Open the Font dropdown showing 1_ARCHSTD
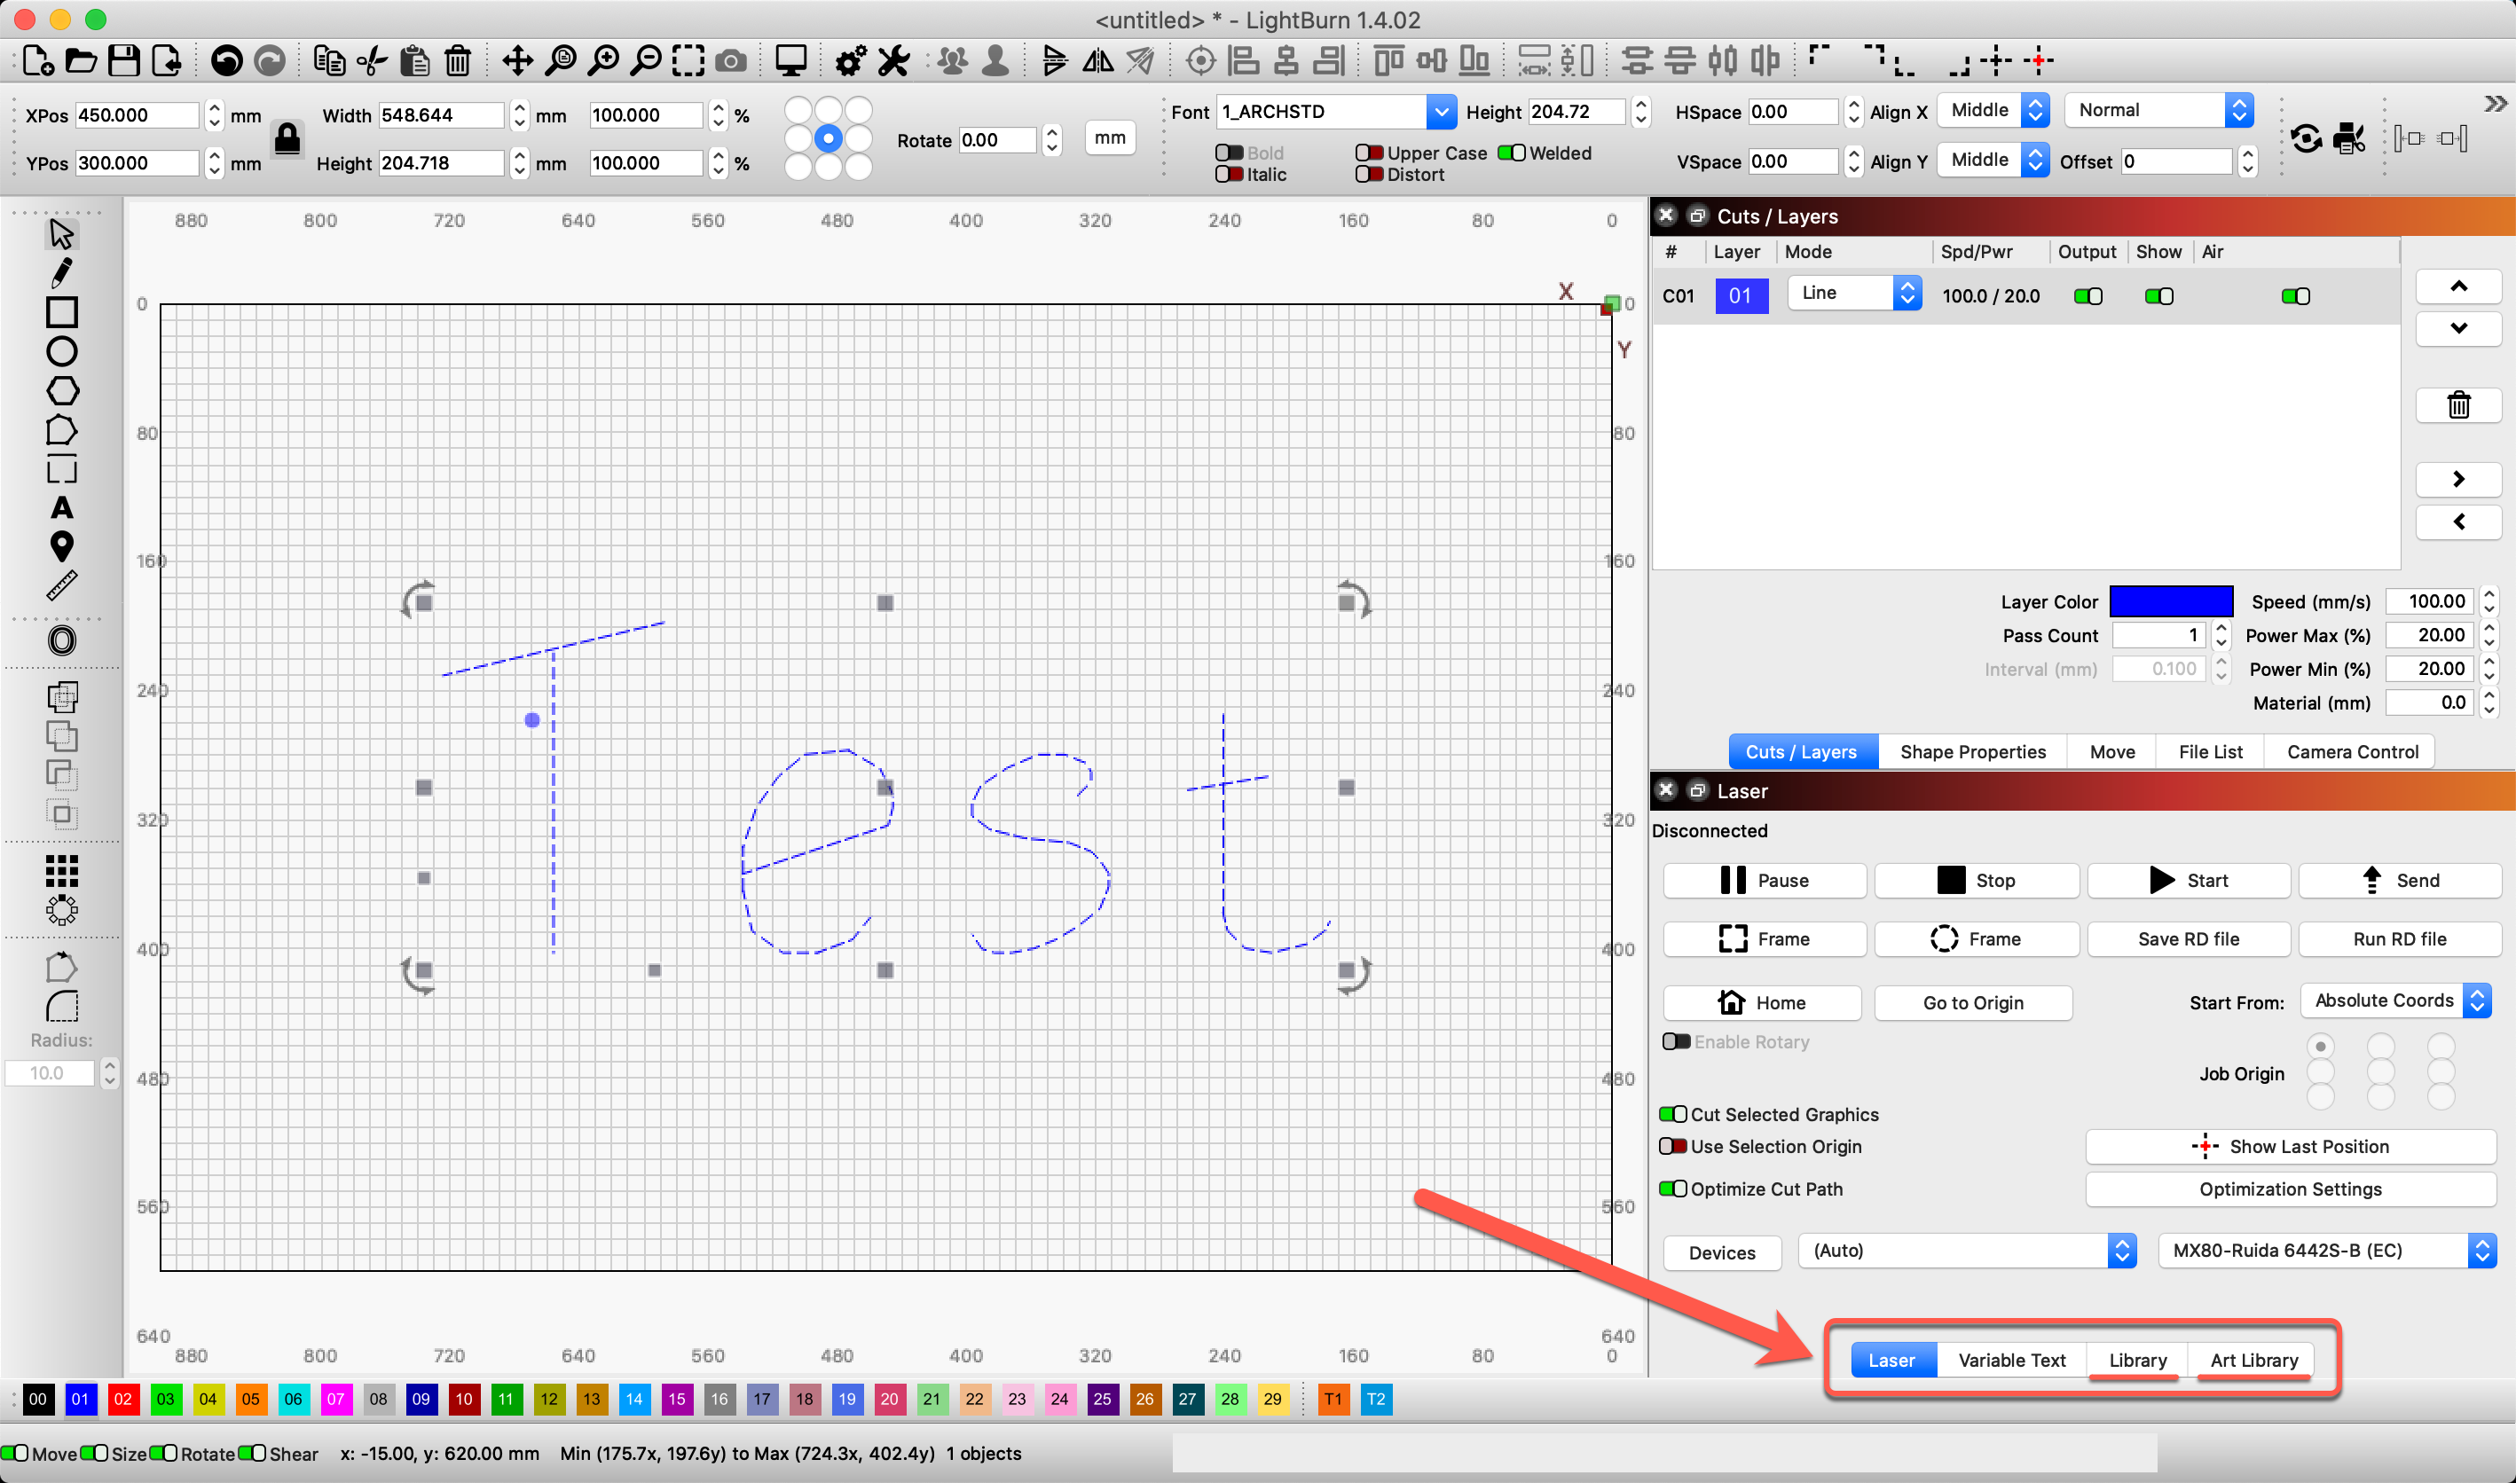 click(x=1335, y=112)
